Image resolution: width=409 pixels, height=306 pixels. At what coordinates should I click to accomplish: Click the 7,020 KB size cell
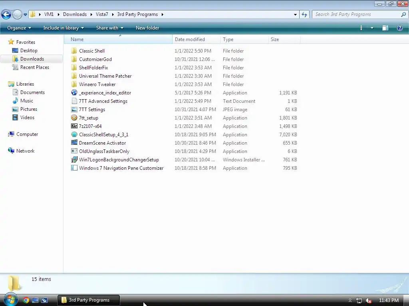(x=288, y=135)
